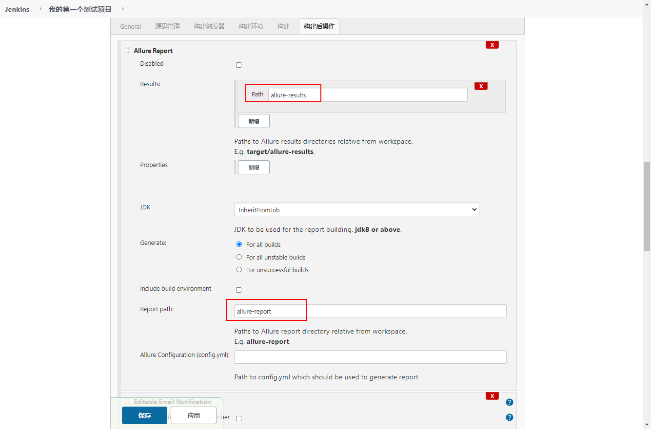This screenshot has height=429, width=651.
Task: Toggle Include build environment checkbox
Action: tap(238, 290)
